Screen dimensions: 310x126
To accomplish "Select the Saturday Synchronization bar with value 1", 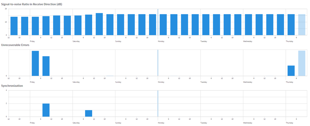I will coord(88,113).
